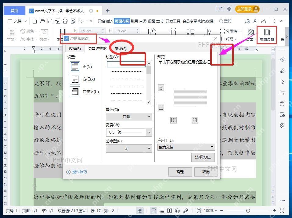292x218 pixels.
Task: Switch to reading view book icon
Action: [169, 211]
